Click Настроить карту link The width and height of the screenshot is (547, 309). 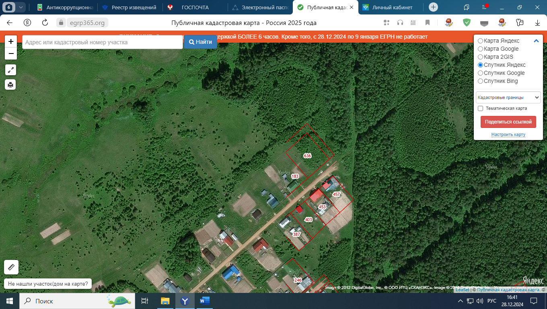click(x=508, y=134)
